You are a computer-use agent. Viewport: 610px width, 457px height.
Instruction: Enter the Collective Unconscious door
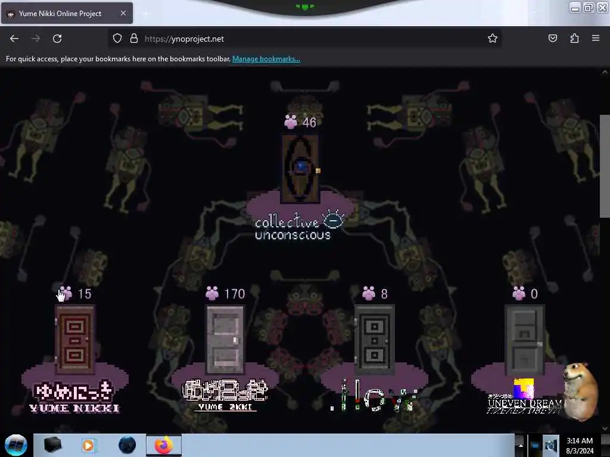coord(300,169)
